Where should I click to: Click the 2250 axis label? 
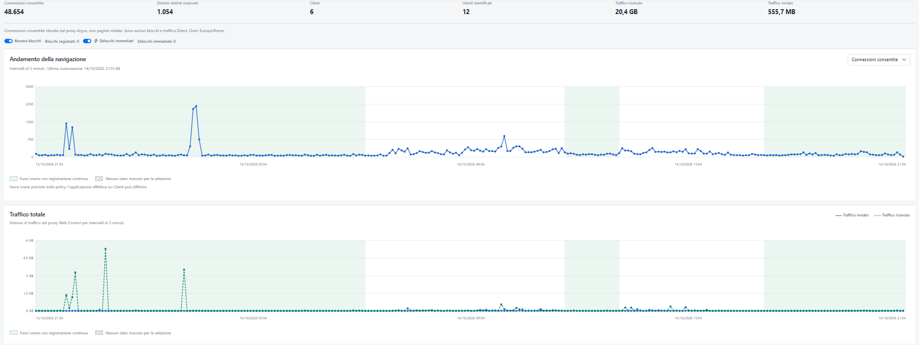30,104
